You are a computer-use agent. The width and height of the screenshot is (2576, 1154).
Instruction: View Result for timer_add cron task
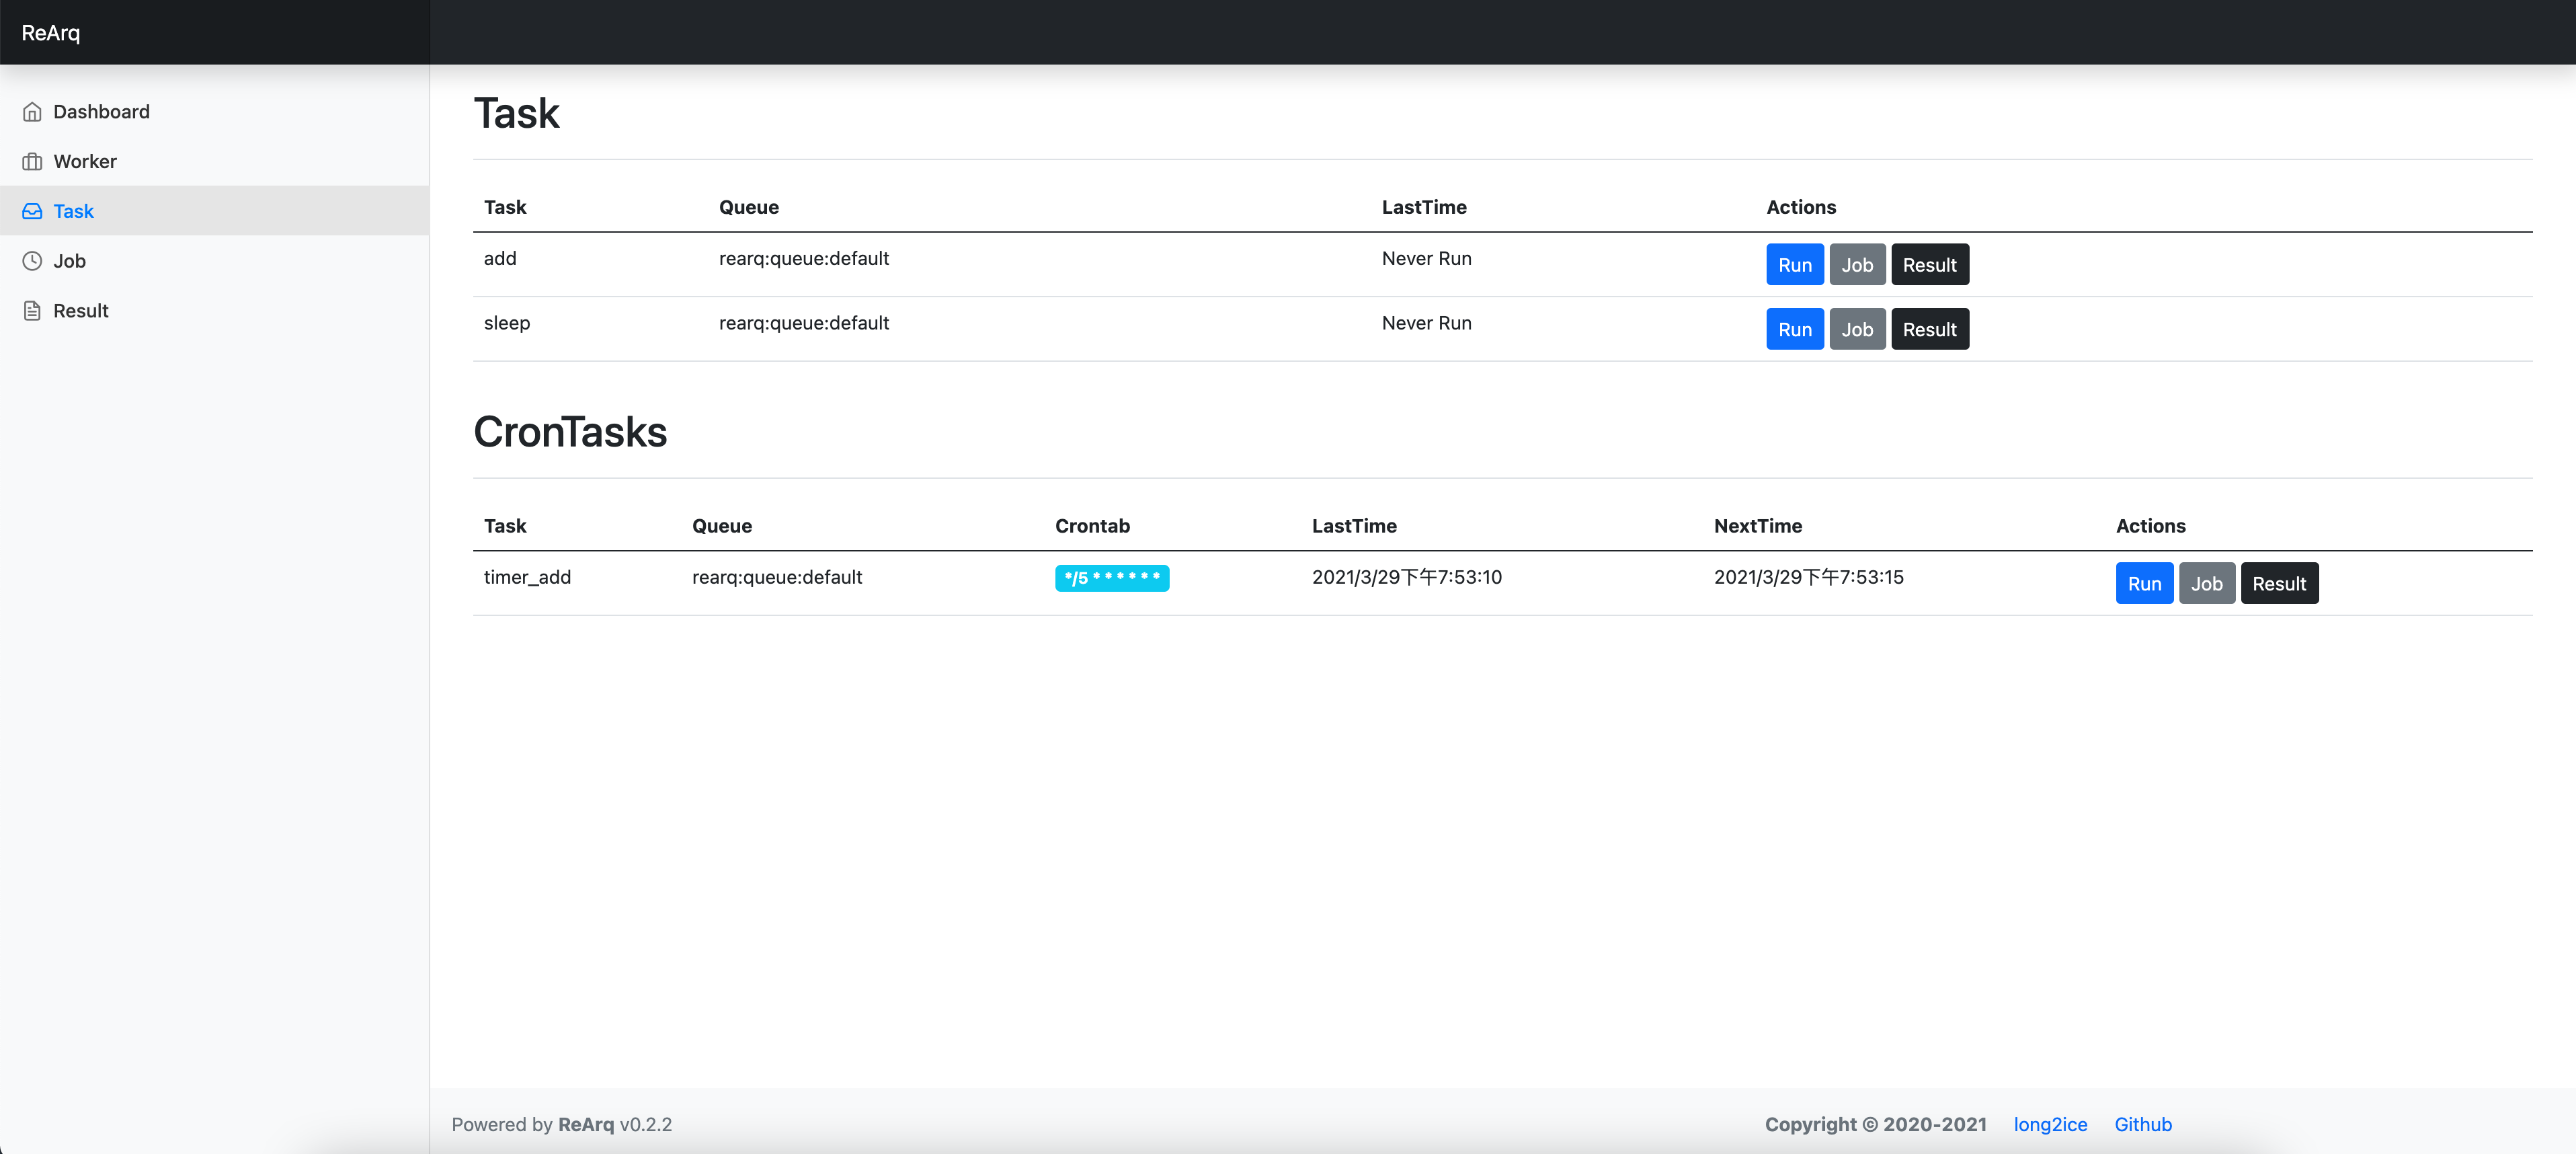click(2278, 584)
